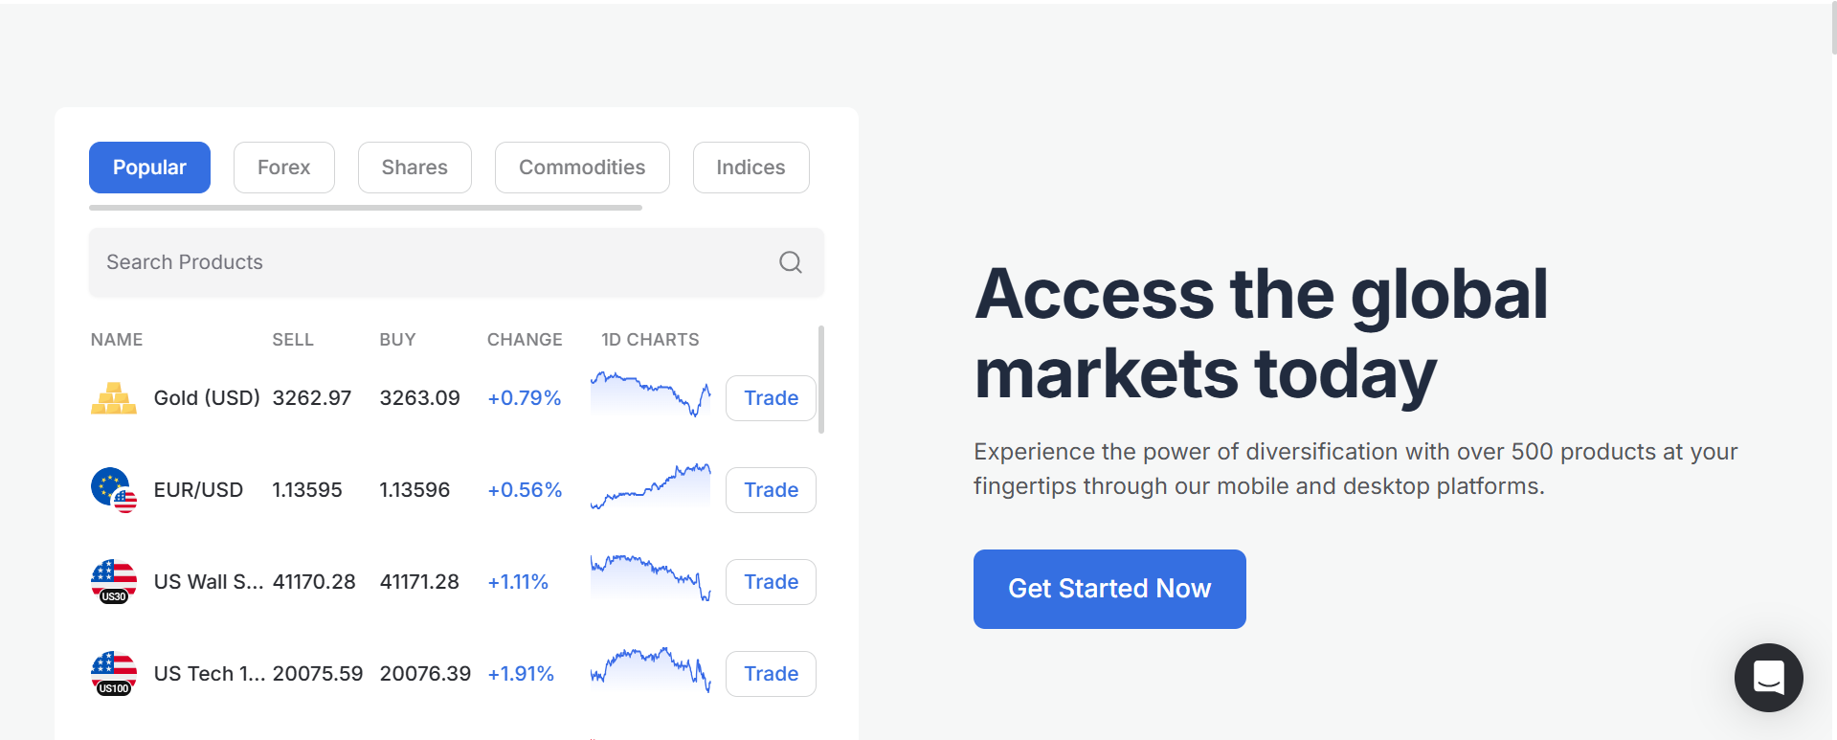
Task: Click Get Started Now
Action: (x=1109, y=589)
